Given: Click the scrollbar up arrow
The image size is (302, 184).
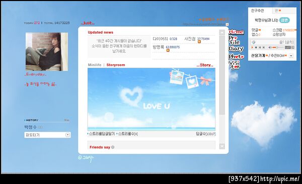Looking at the screenshot, I should point(222,33).
